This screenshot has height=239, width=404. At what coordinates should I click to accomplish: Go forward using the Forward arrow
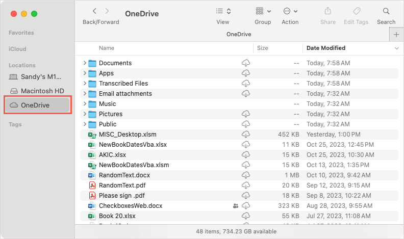[x=107, y=11]
